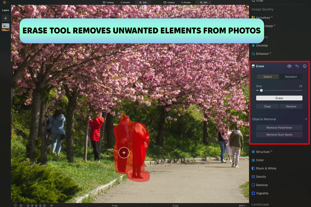Click the Layers panel label
This screenshot has width=311, height=207.
coord(5,10)
